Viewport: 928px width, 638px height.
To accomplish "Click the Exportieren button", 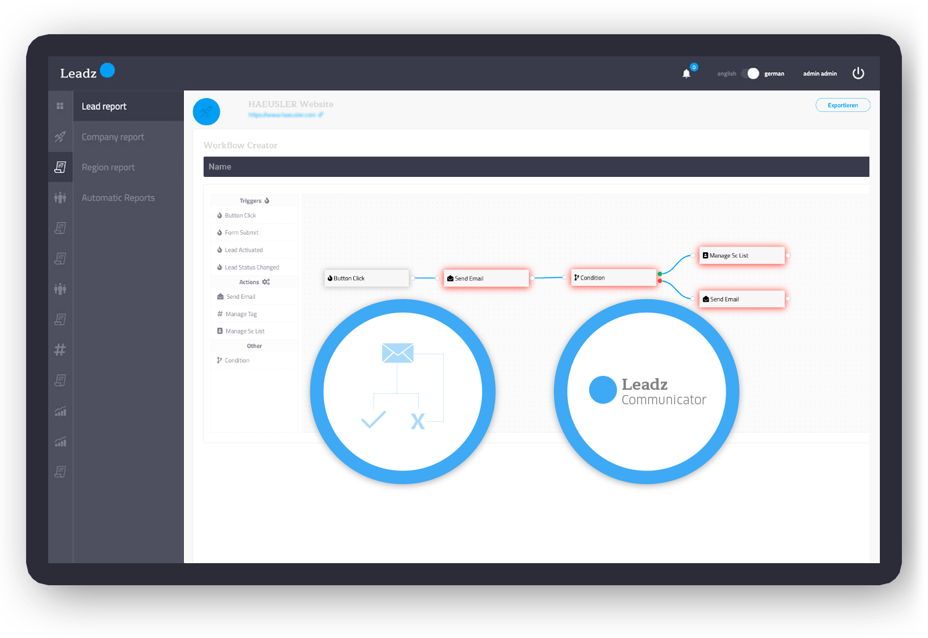I will pos(843,105).
